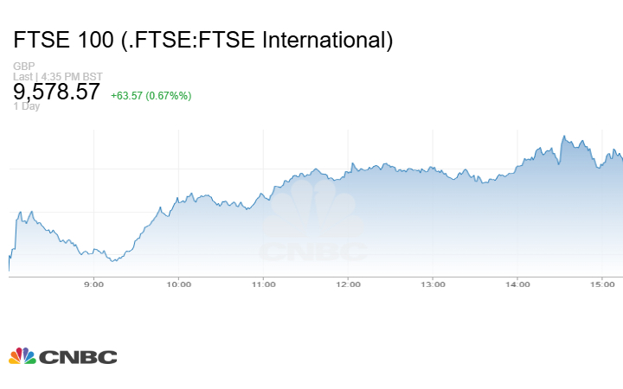Screen dimensions: 623x389
Task: Click the GBP currency label
Action: coord(22,67)
